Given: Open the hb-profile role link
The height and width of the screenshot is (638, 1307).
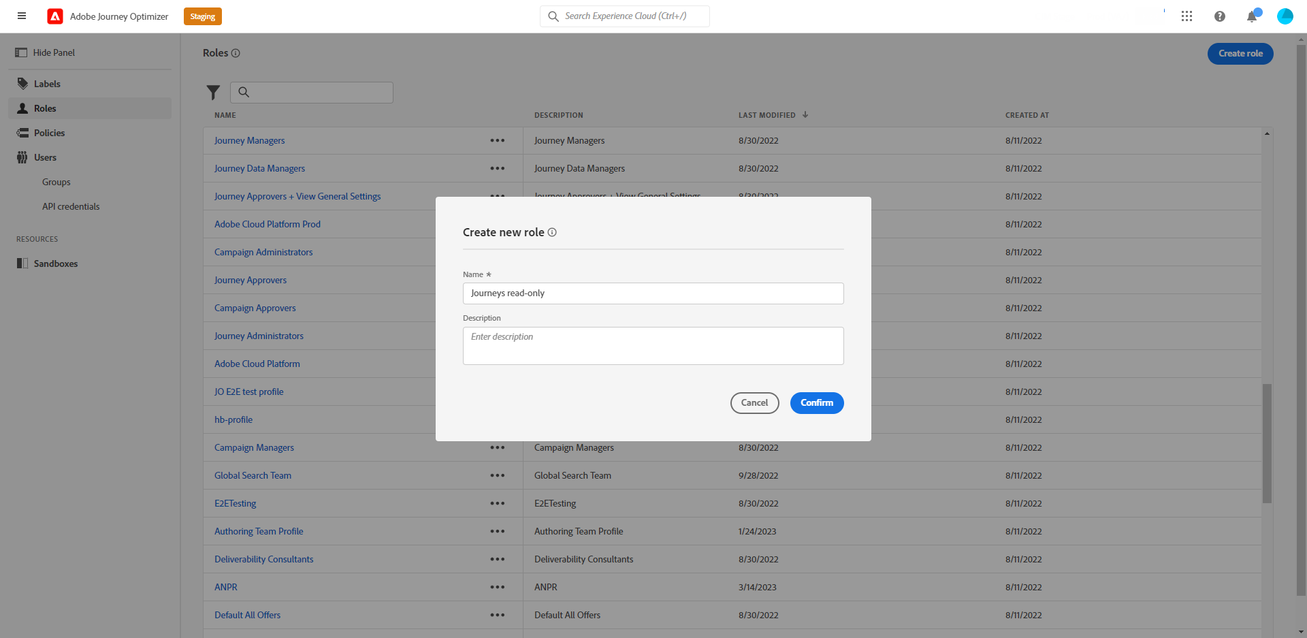Looking at the screenshot, I should (x=233, y=420).
